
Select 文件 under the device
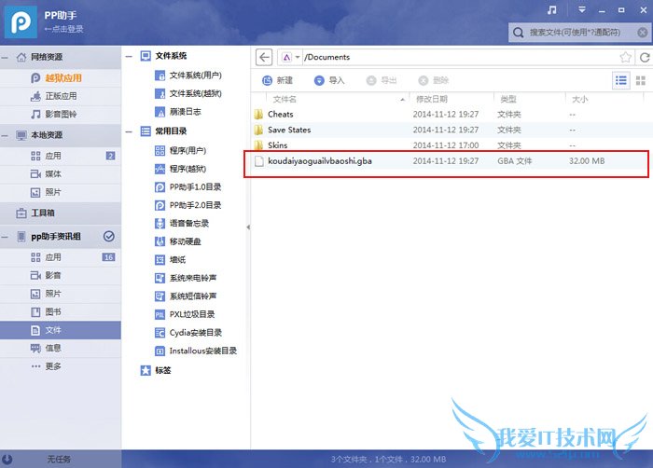(61, 330)
